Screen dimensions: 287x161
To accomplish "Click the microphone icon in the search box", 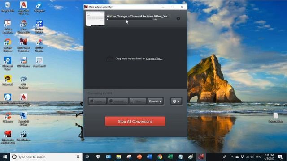I will pos(78,157).
